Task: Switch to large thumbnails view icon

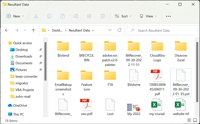Action: (x=195, y=120)
